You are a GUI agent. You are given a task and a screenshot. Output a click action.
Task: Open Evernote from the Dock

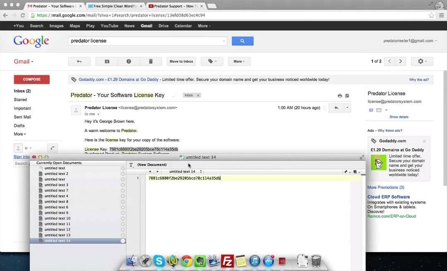[x=200, y=261]
